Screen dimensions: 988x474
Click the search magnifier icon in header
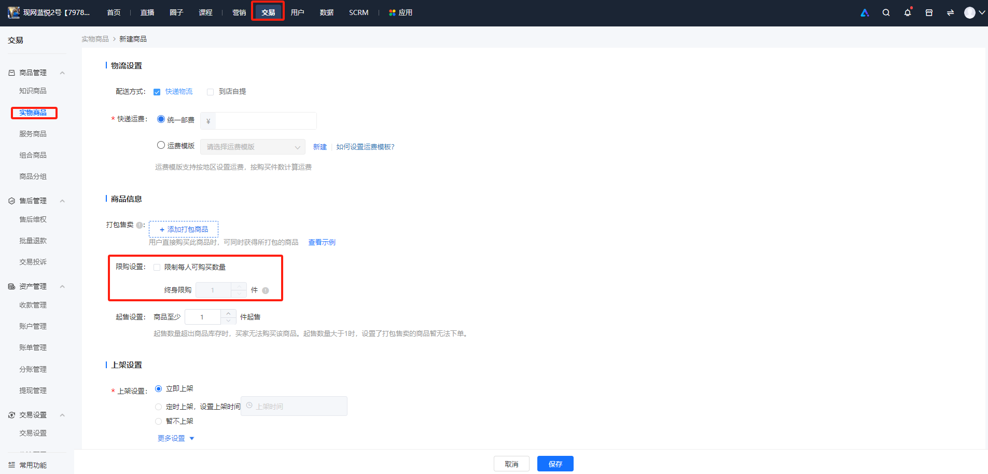pos(886,12)
